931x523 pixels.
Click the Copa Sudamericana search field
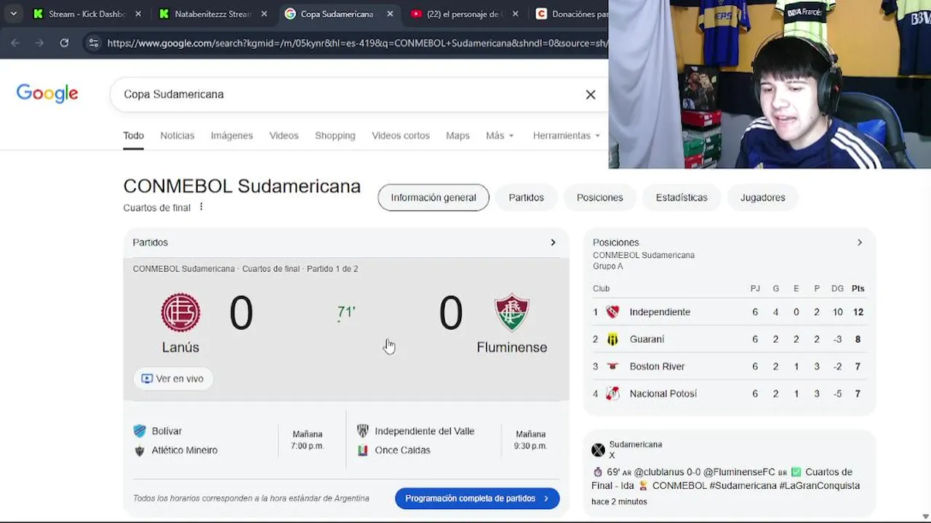tap(349, 94)
